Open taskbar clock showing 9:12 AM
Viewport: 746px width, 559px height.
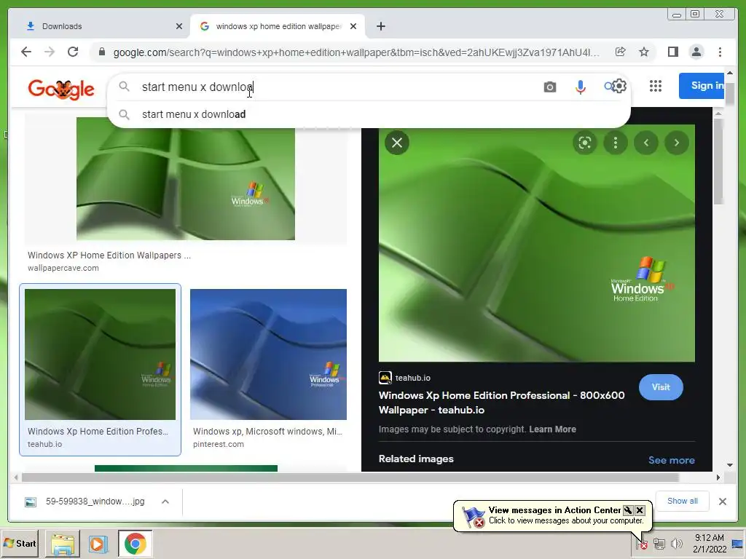tap(710, 543)
